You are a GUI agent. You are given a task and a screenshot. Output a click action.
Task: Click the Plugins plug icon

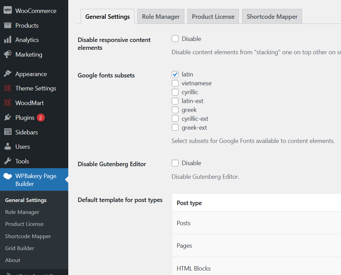(x=8, y=118)
